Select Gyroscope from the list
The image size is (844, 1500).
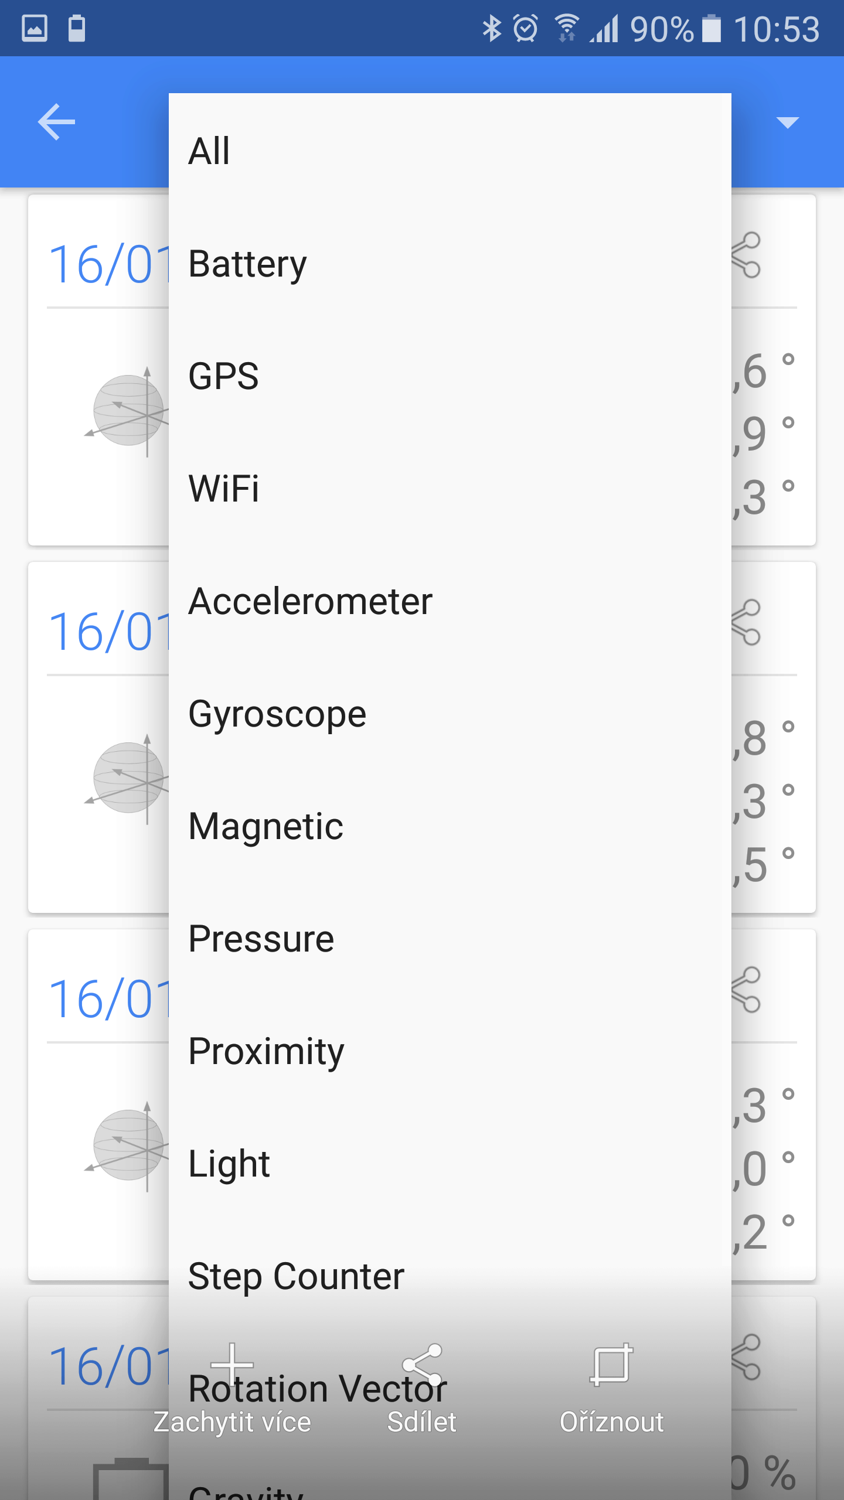[x=277, y=714]
